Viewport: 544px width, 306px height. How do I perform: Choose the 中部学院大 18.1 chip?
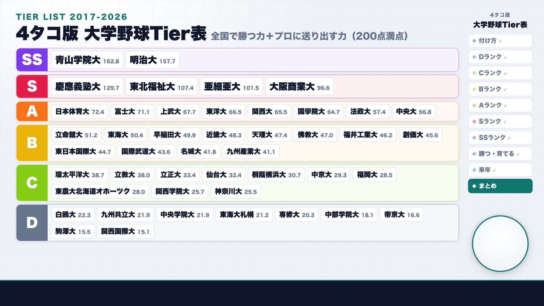point(349,215)
